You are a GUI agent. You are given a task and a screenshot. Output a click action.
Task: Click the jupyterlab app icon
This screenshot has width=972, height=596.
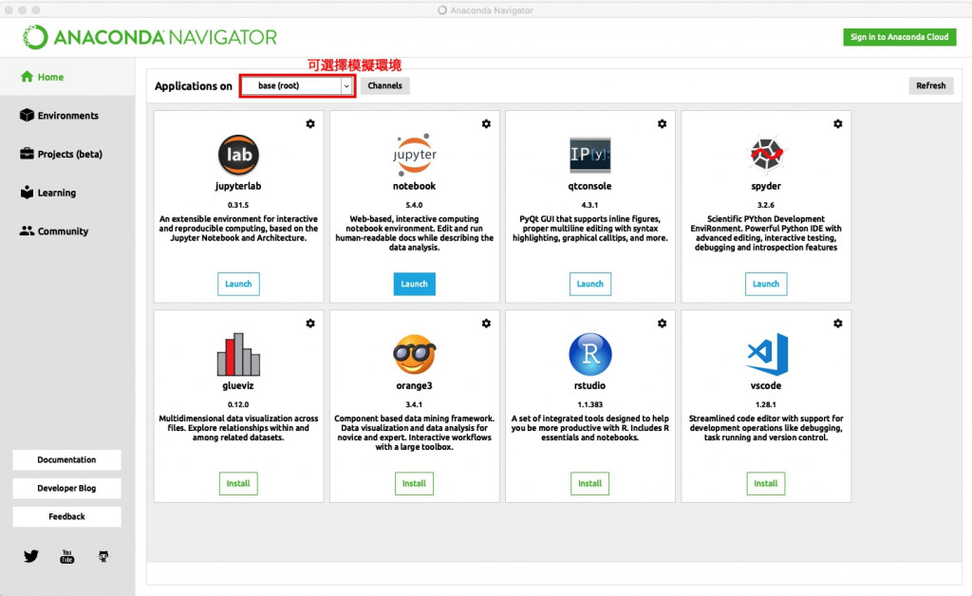click(238, 155)
